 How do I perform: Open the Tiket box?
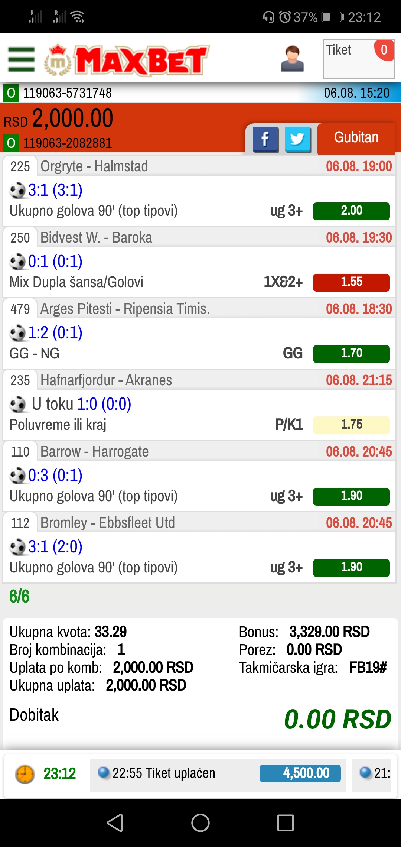click(x=359, y=59)
